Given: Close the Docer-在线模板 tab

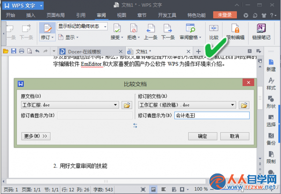Looking at the screenshot, I should pyautogui.click(x=121, y=51).
